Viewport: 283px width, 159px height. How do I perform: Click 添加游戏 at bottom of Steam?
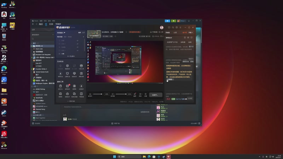point(36,123)
